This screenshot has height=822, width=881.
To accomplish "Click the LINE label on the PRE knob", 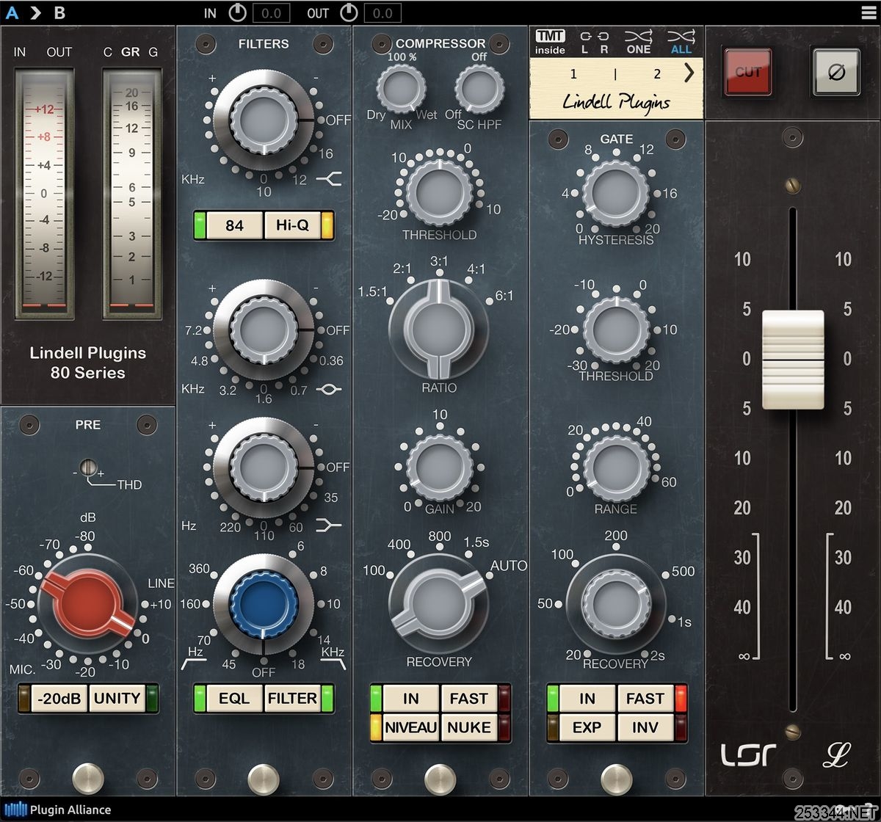I will point(161,583).
